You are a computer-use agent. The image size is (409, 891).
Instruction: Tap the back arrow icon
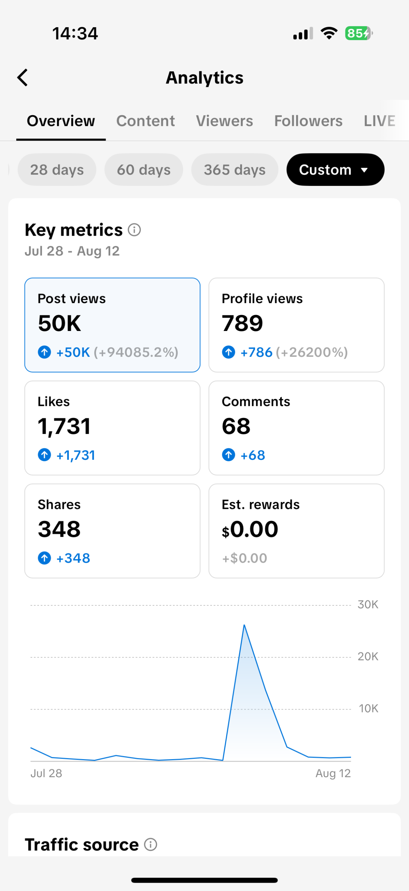pyautogui.click(x=22, y=77)
